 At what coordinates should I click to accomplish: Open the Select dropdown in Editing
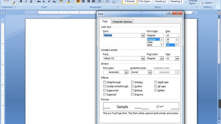[208, 3]
